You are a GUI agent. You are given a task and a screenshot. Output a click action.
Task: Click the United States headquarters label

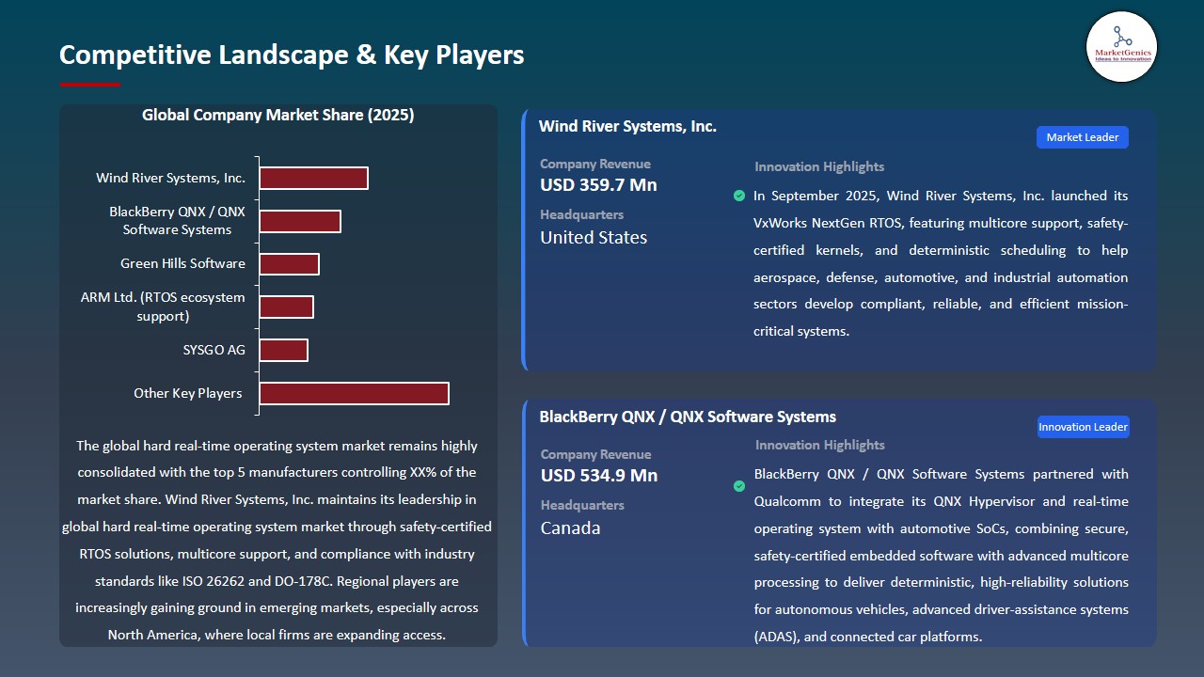click(x=593, y=237)
